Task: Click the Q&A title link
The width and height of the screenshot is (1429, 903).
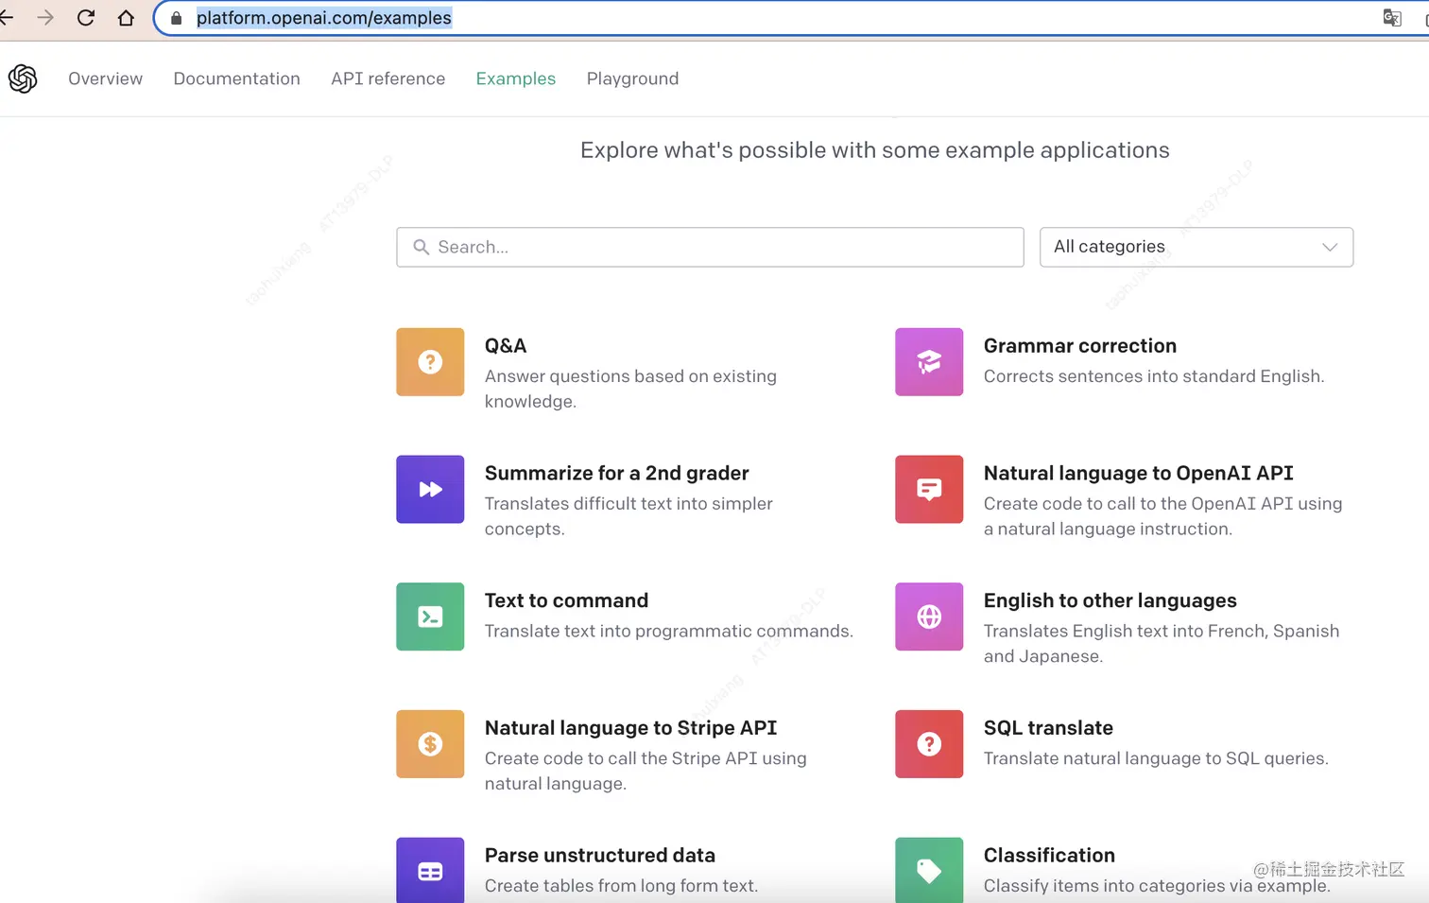Action: point(506,346)
